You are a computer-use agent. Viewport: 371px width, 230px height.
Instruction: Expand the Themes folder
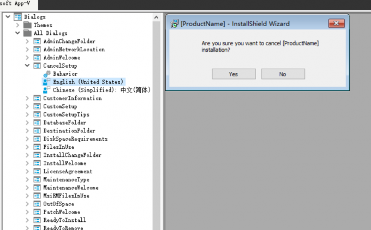coord(17,25)
